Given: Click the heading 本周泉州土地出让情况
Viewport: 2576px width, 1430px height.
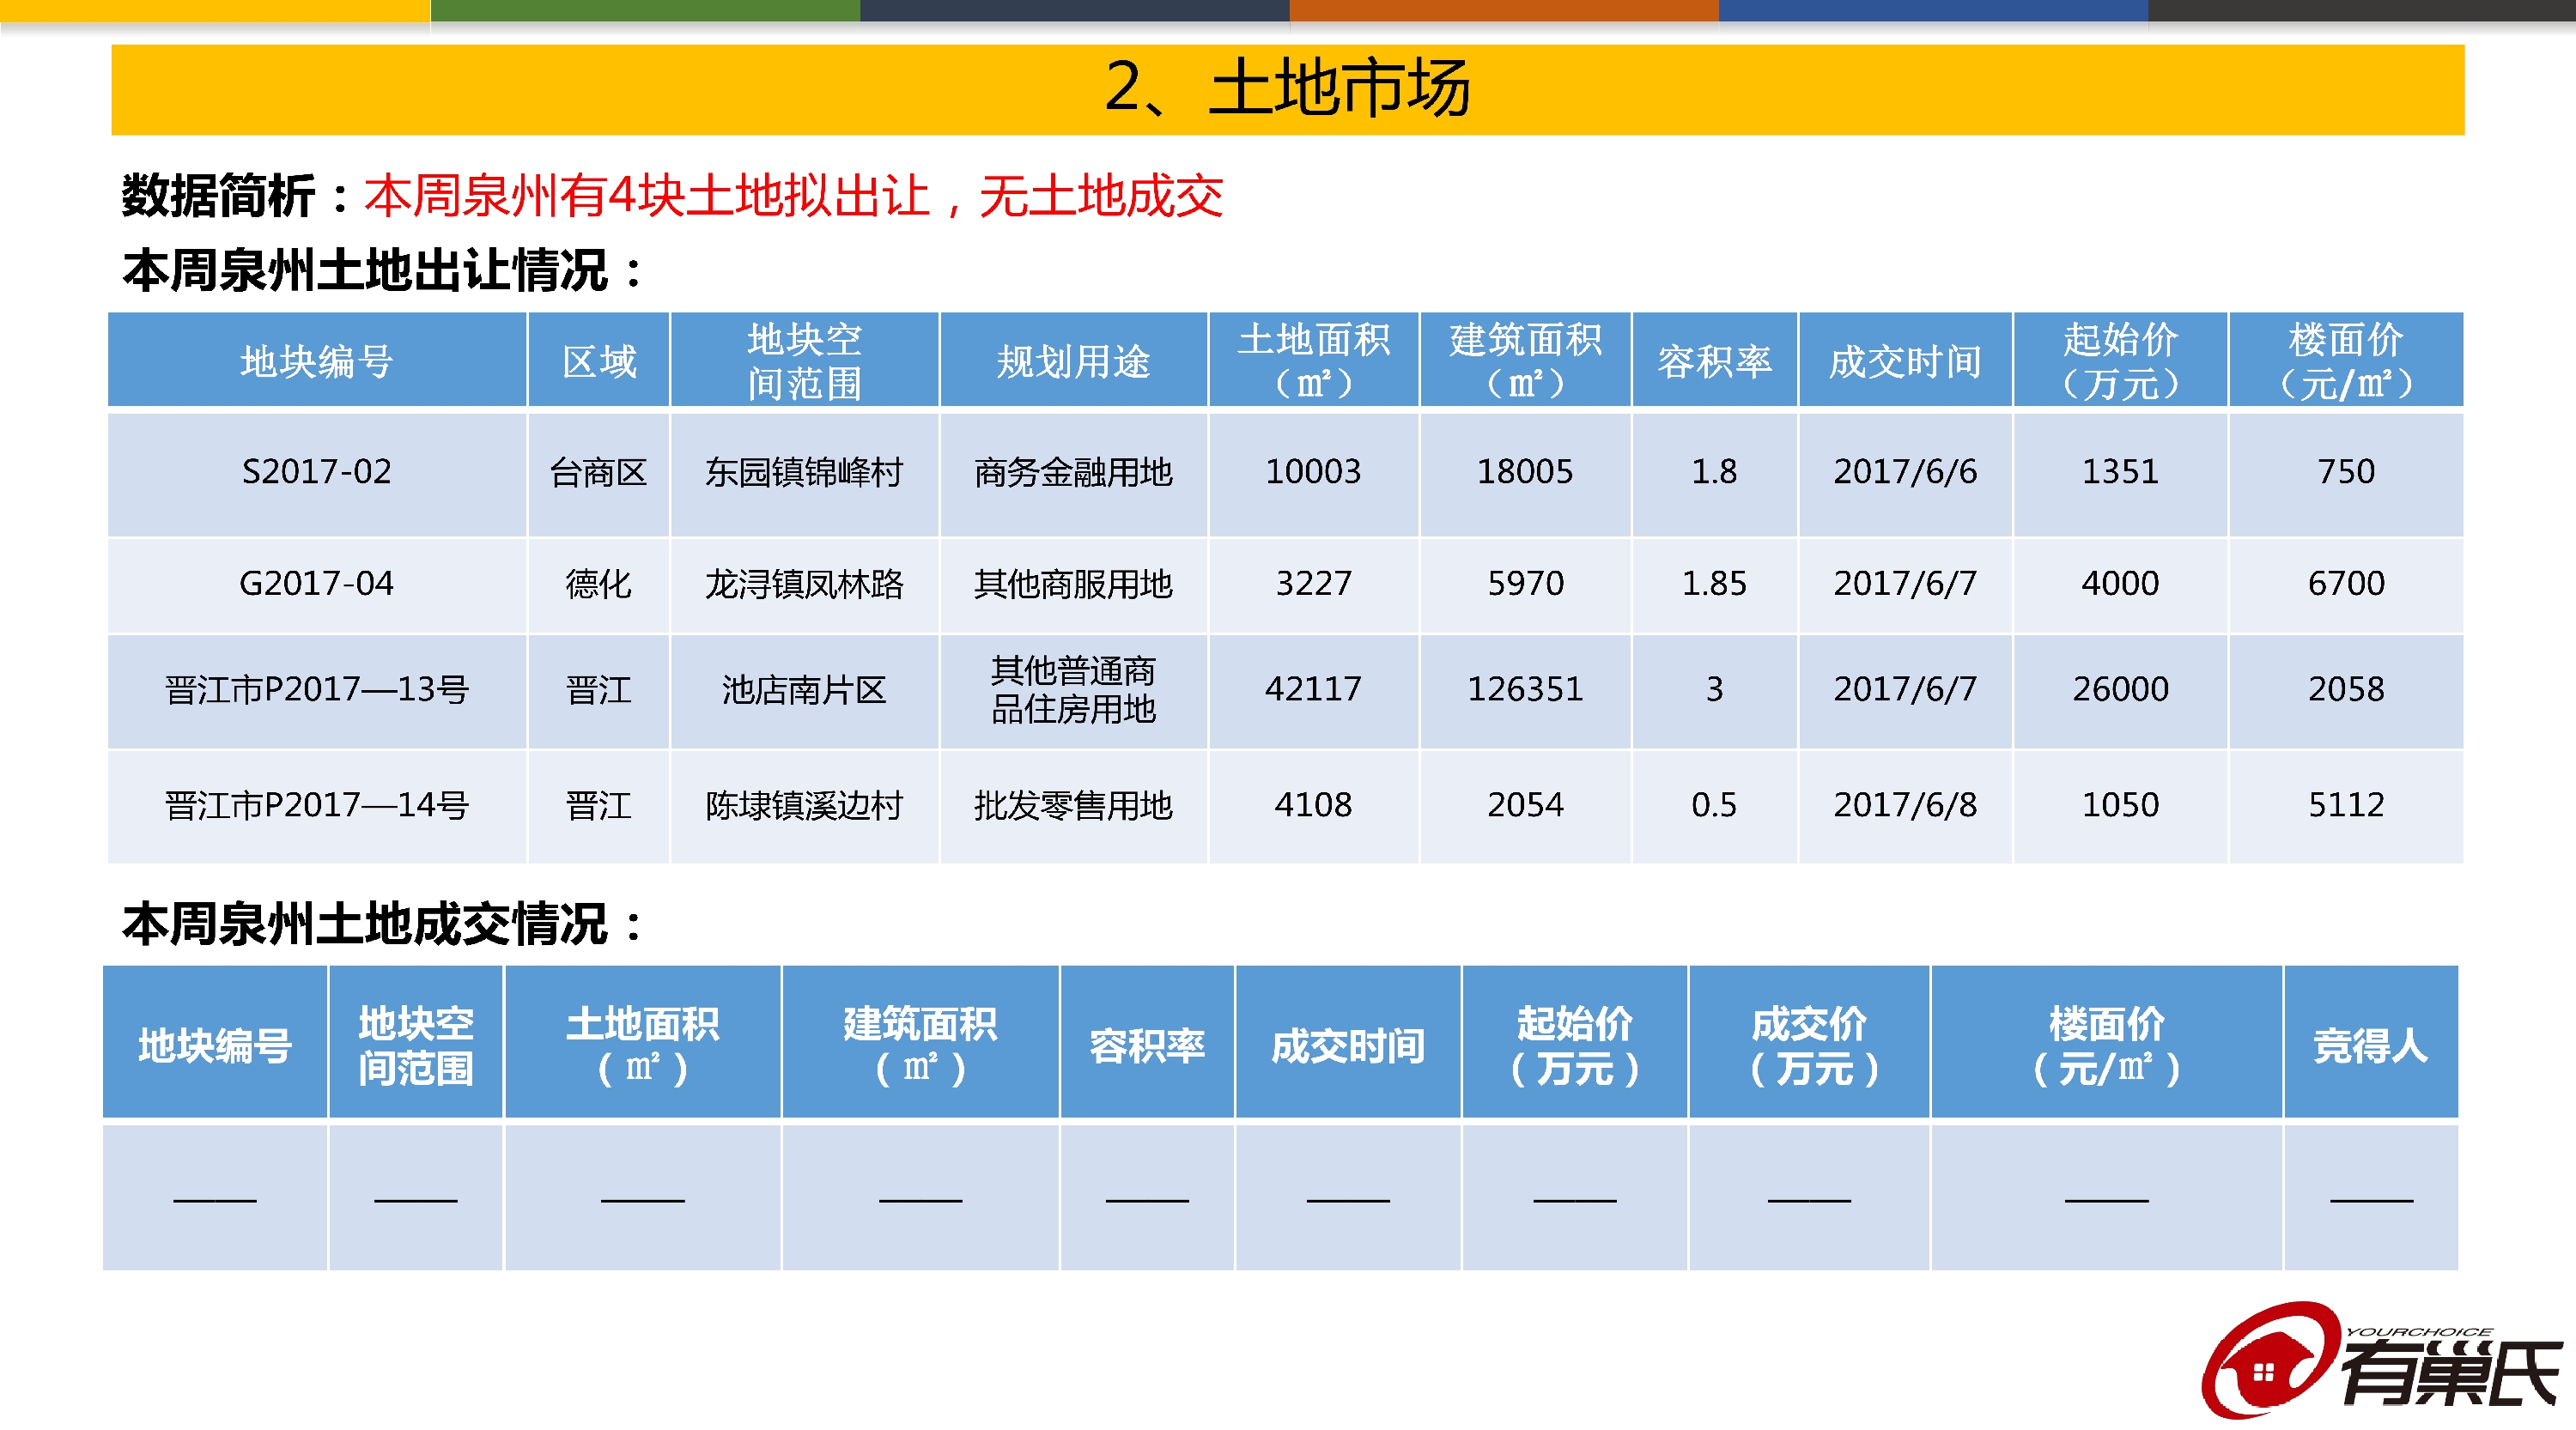Looking at the screenshot, I should click(383, 271).
